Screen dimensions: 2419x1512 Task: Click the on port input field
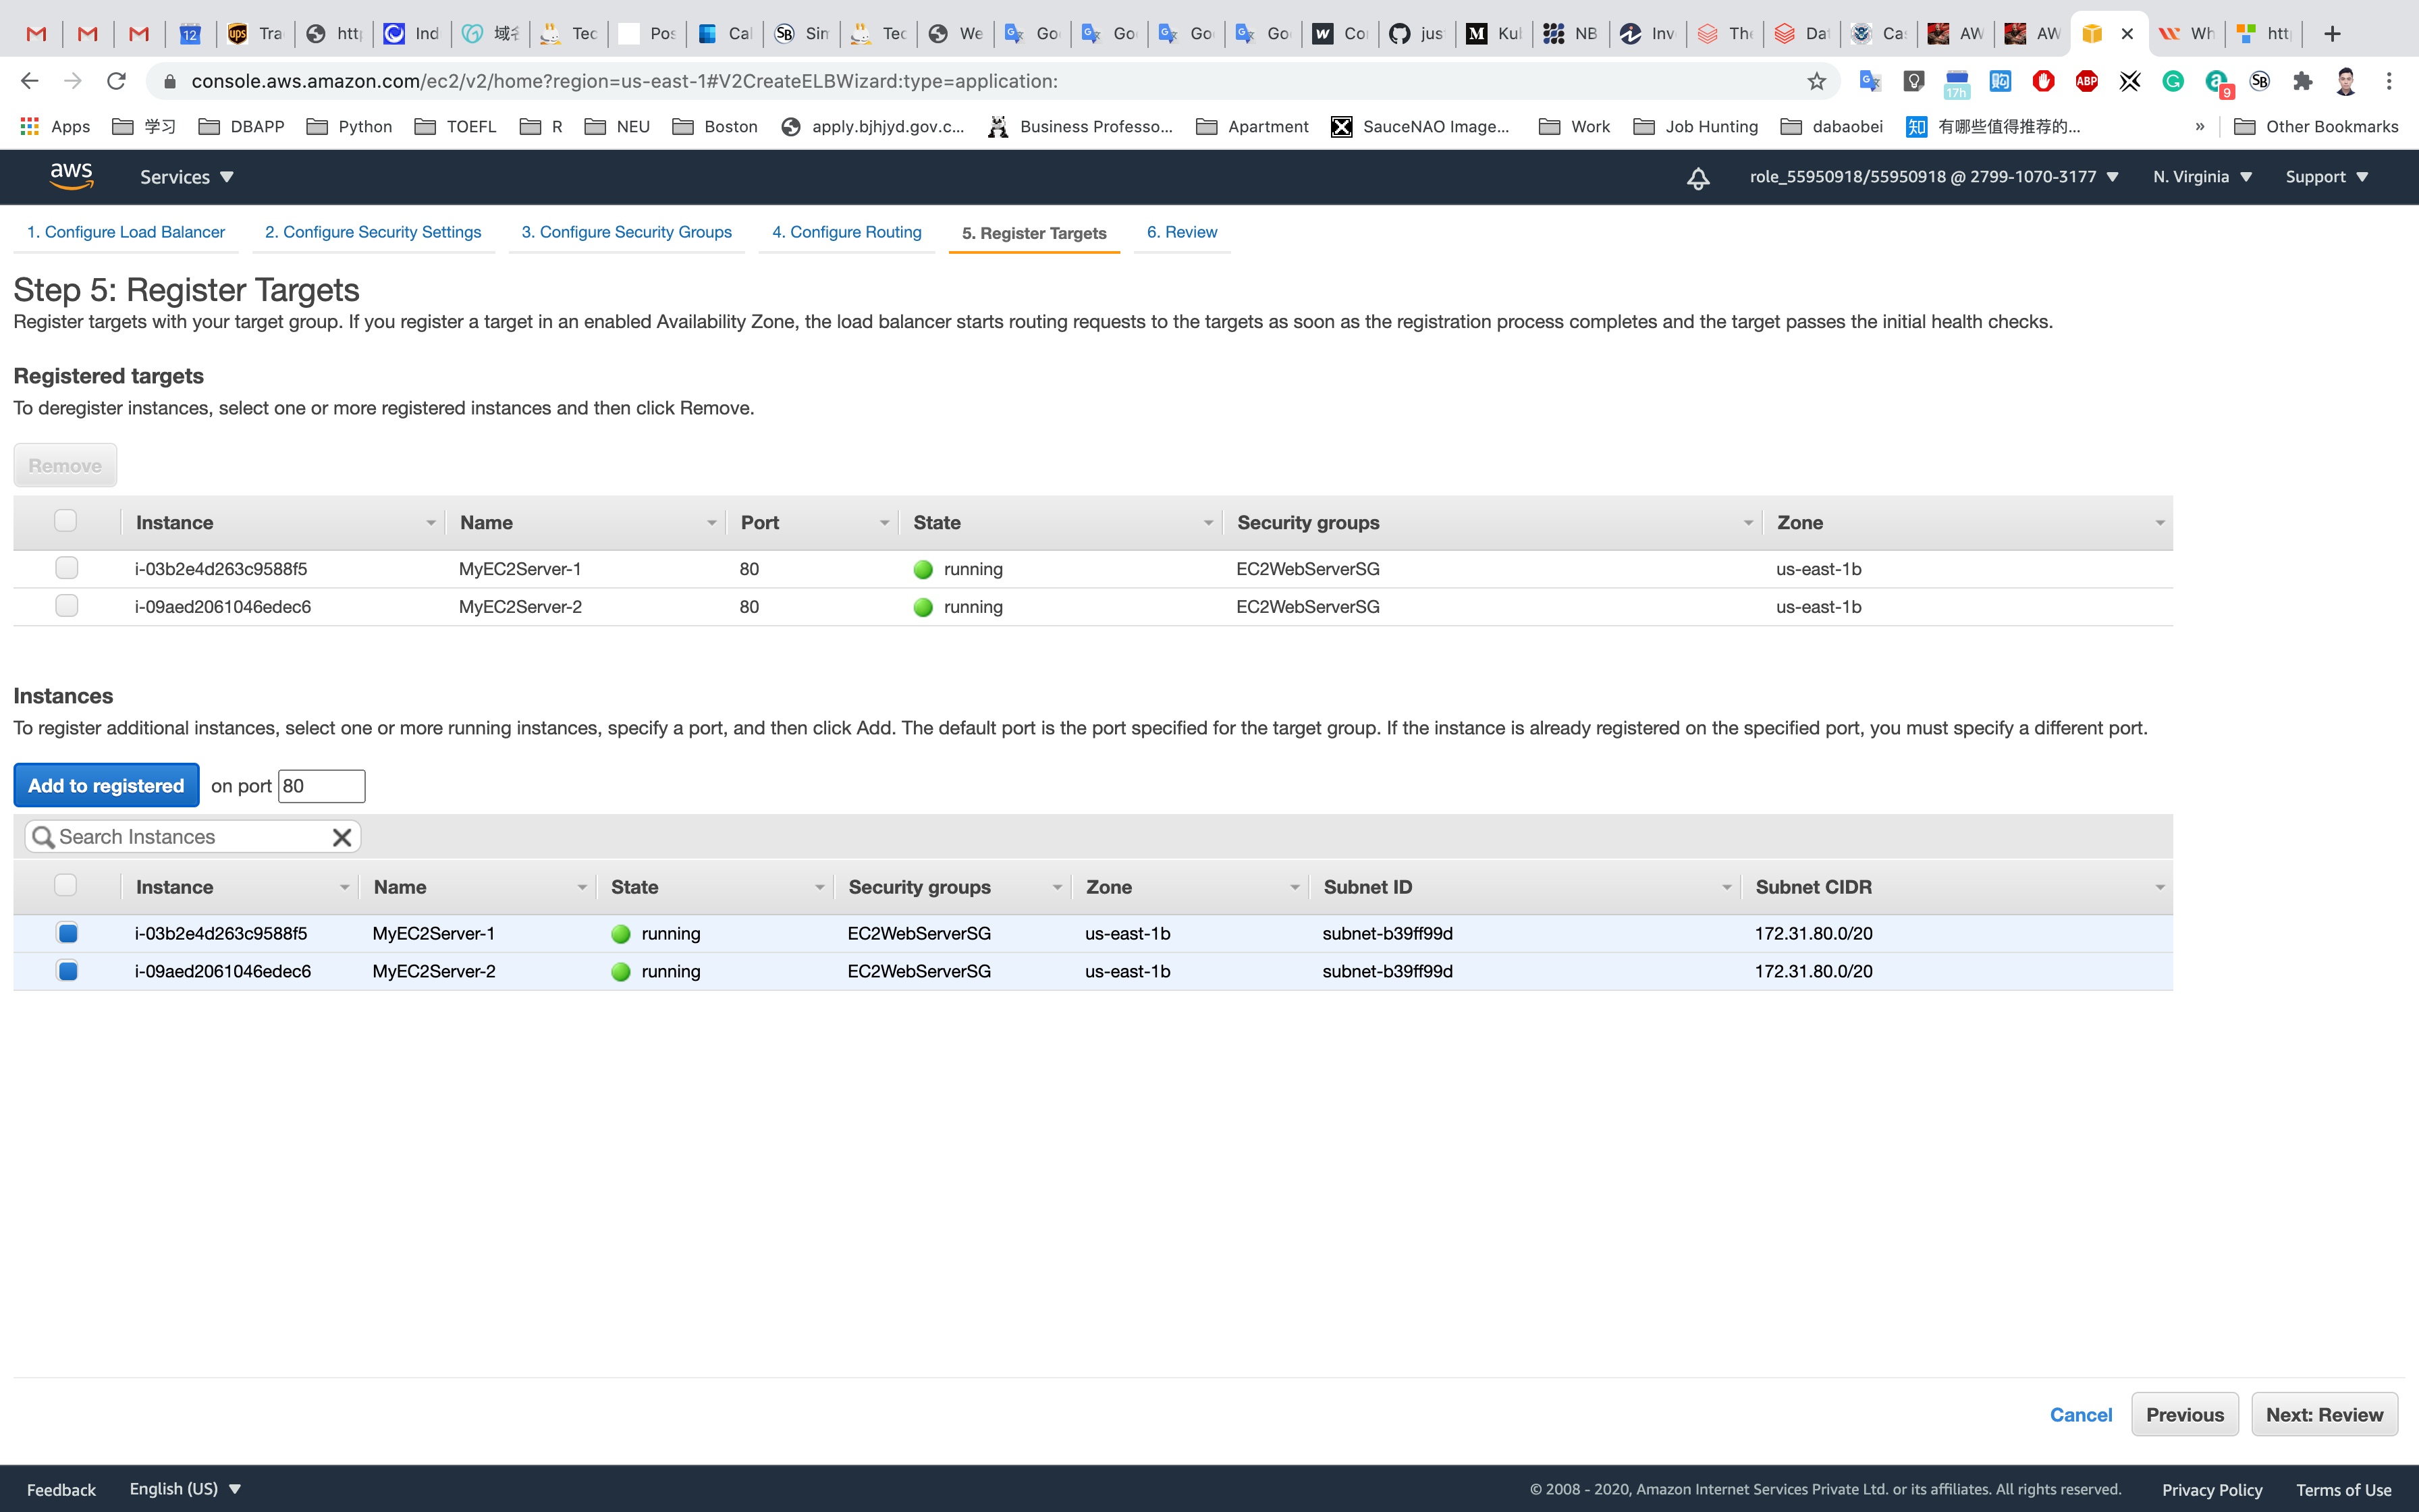pyautogui.click(x=321, y=785)
